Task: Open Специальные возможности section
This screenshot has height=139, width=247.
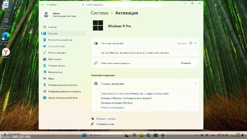Action: pyautogui.click(x=62, y=85)
